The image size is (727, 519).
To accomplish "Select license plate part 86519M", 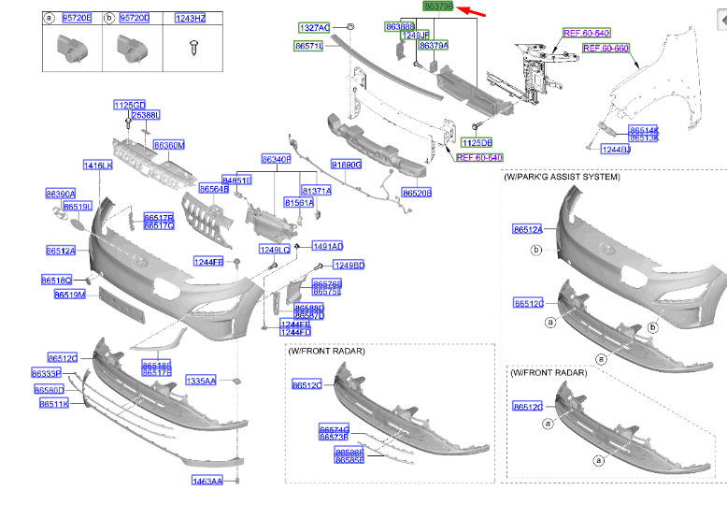I will tap(69, 295).
